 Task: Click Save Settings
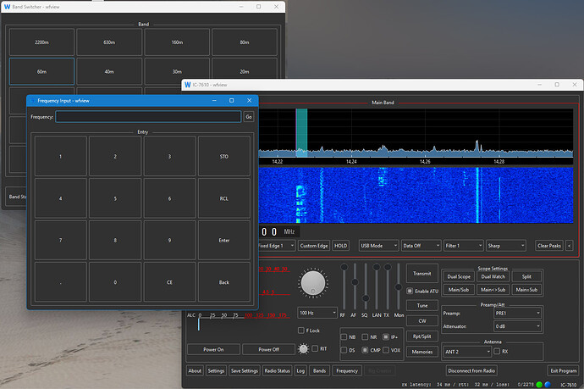[x=245, y=370]
